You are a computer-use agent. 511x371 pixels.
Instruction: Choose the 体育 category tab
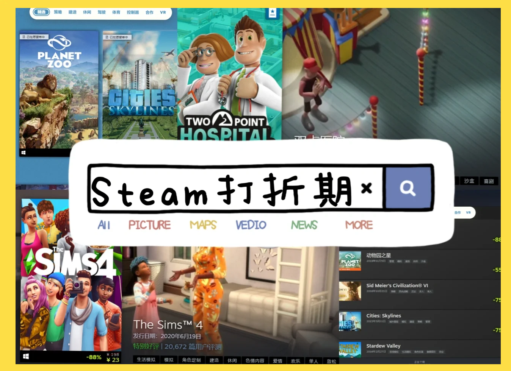coord(116,12)
